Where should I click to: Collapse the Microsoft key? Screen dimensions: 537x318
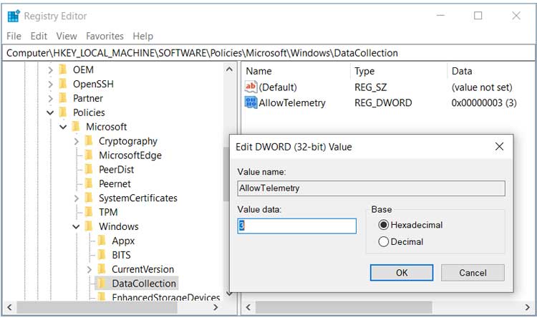coord(63,127)
